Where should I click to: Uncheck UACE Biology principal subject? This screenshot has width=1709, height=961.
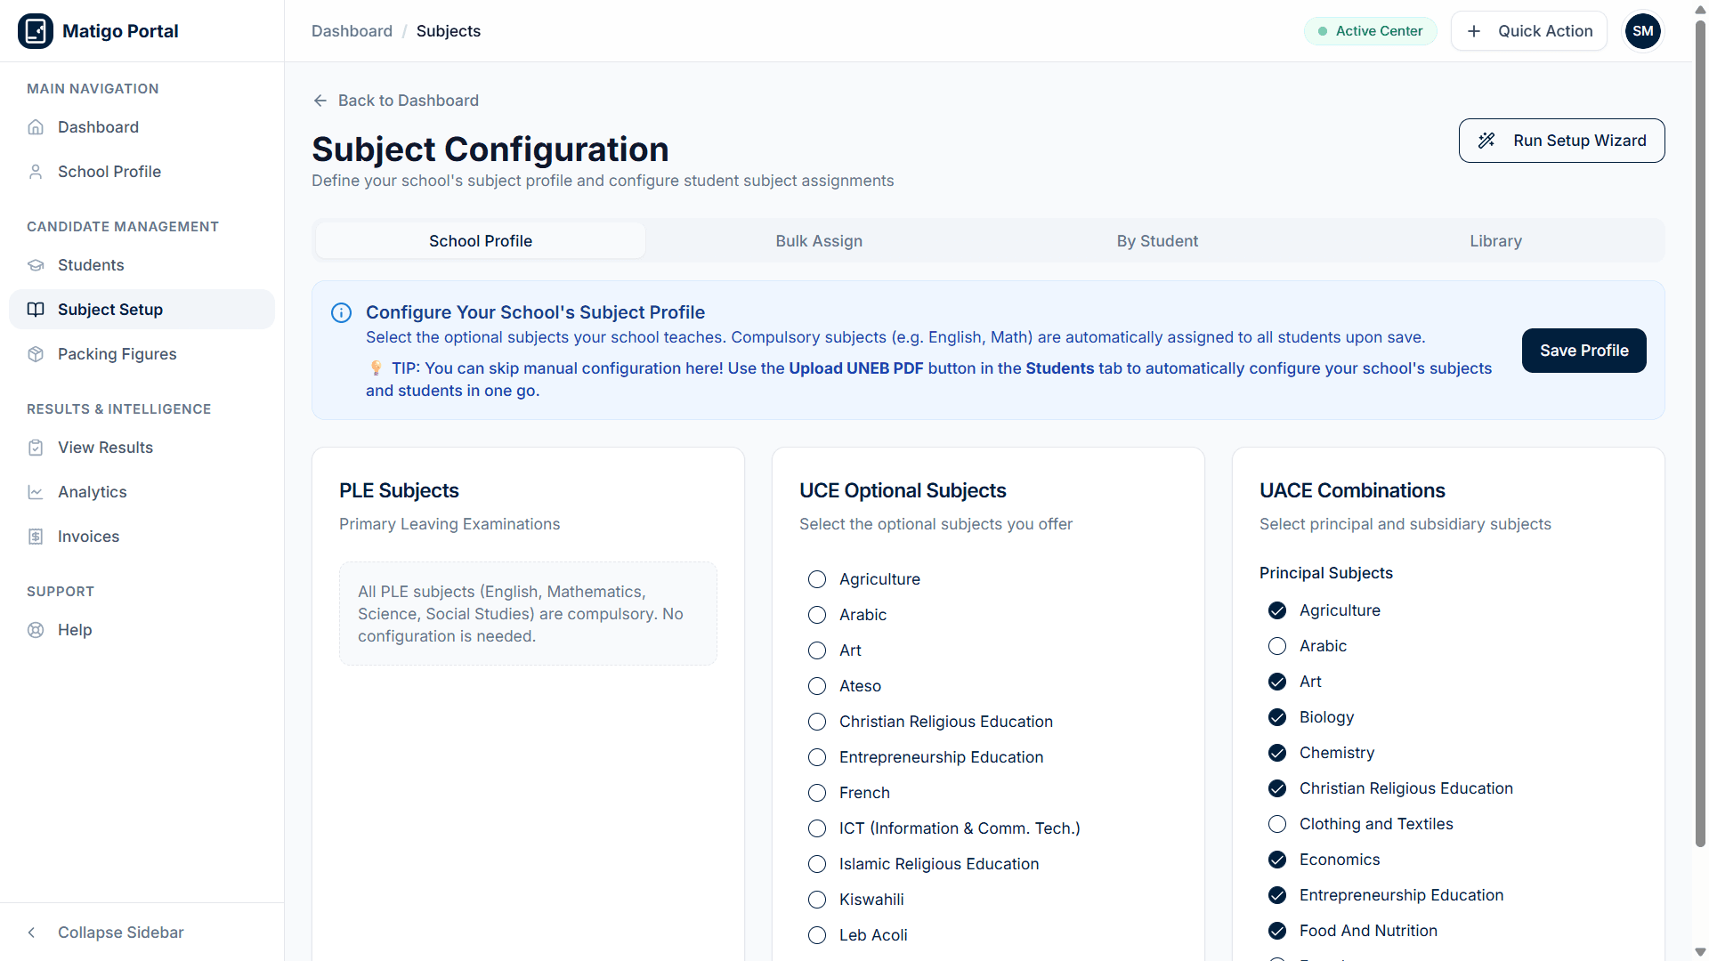point(1277,717)
